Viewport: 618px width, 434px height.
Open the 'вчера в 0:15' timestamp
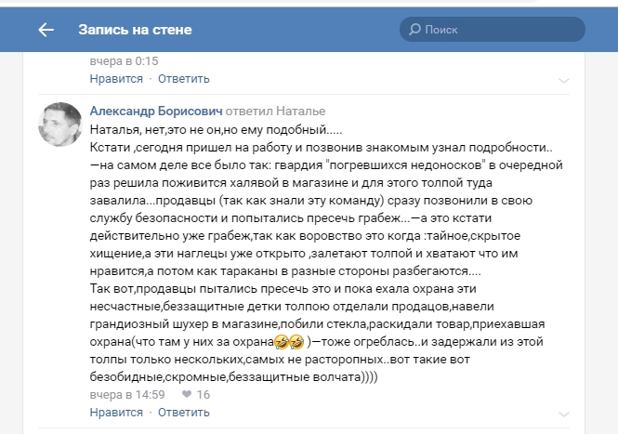pyautogui.click(x=124, y=61)
